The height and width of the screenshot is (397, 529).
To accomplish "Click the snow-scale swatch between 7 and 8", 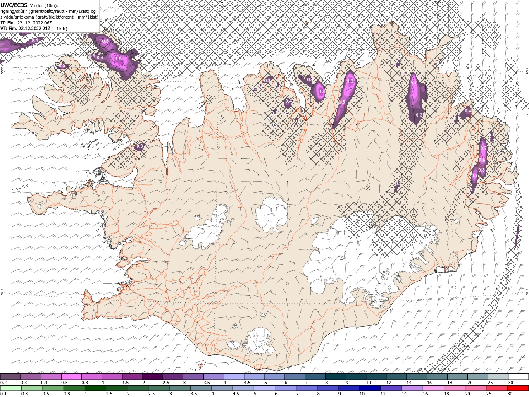I will 315,377.
